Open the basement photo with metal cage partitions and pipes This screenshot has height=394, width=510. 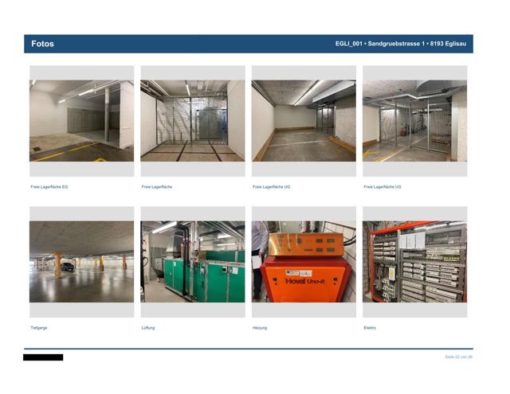[414, 121]
